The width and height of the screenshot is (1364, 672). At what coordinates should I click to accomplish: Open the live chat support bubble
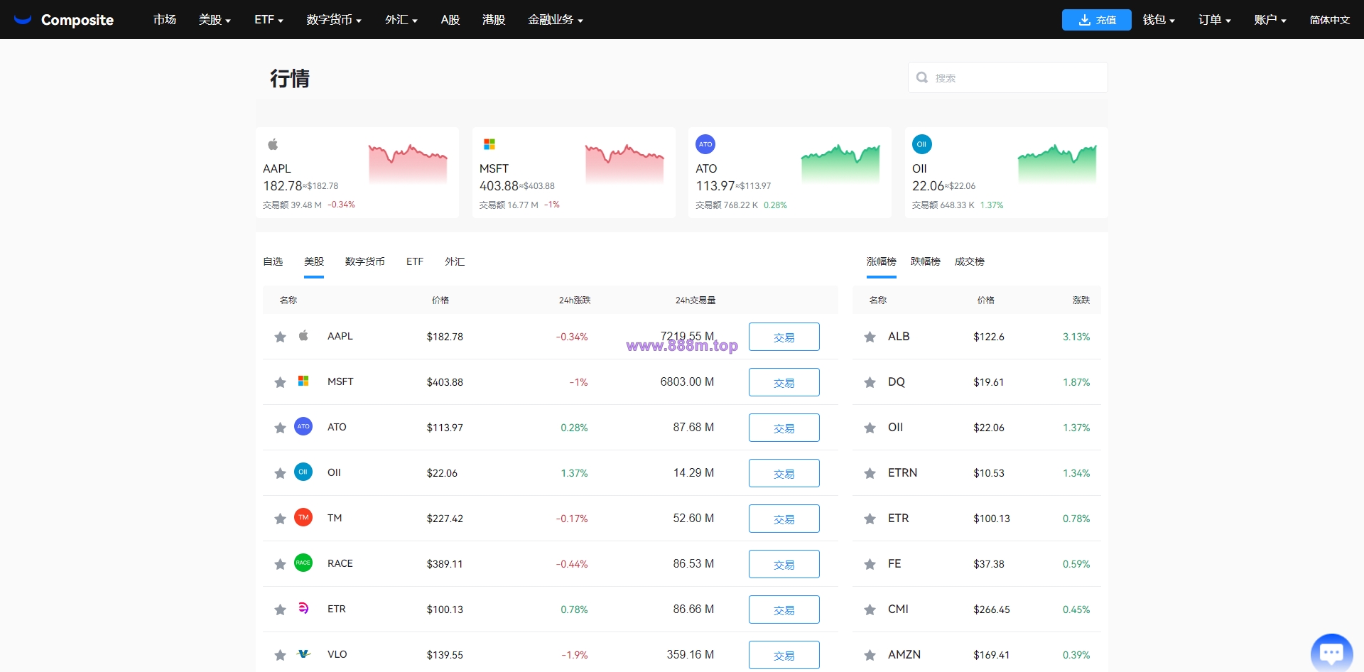[x=1331, y=652]
